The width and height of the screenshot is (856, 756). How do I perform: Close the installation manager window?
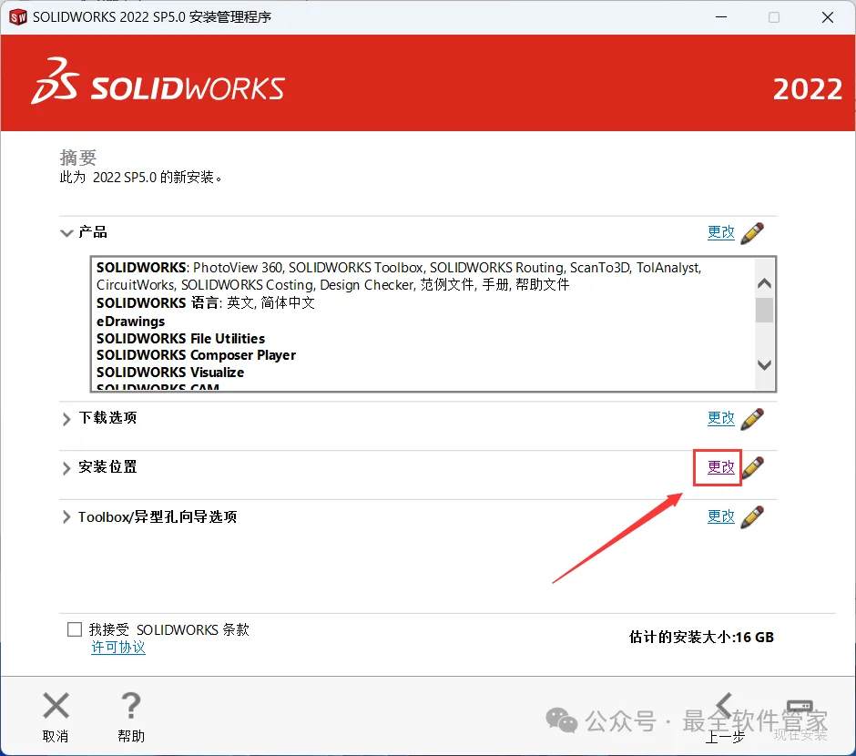[828, 17]
